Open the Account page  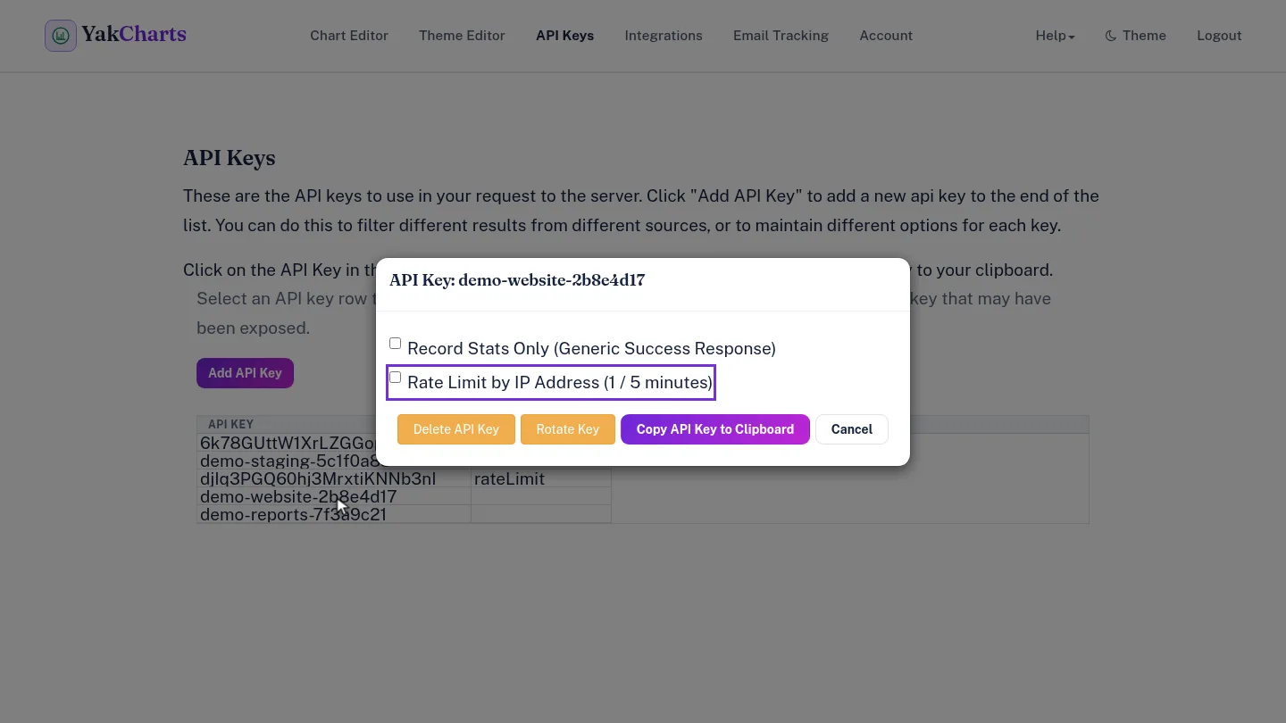tap(886, 36)
